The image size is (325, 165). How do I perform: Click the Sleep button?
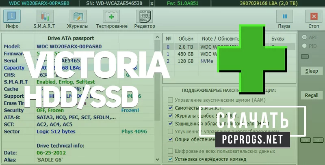[x=312, y=71]
